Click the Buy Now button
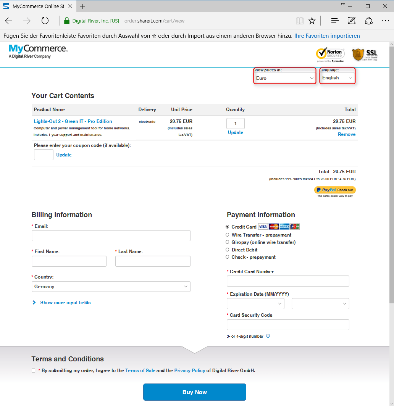394x406 pixels. 195,392
